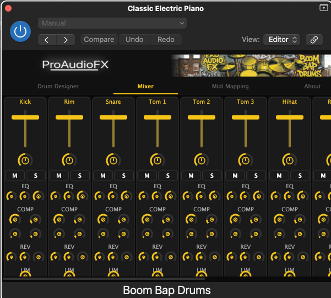The width and height of the screenshot is (331, 298).
Task: Solo the Snare channel
Action: (124, 175)
